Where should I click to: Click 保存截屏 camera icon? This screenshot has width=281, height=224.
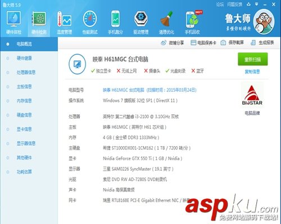(x=232, y=43)
